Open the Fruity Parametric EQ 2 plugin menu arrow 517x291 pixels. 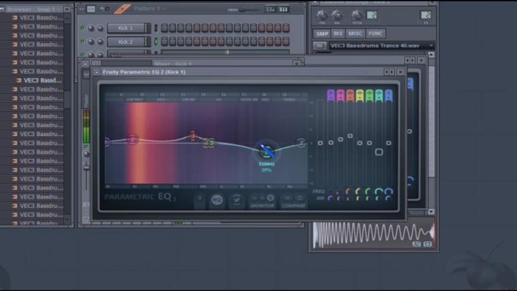click(x=97, y=72)
